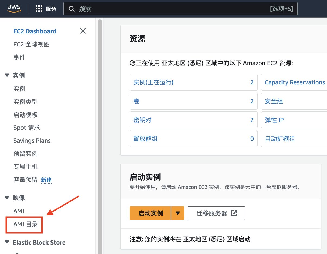327x254 pixels.
Task: Open the 安全组 resource link
Action: (x=274, y=101)
